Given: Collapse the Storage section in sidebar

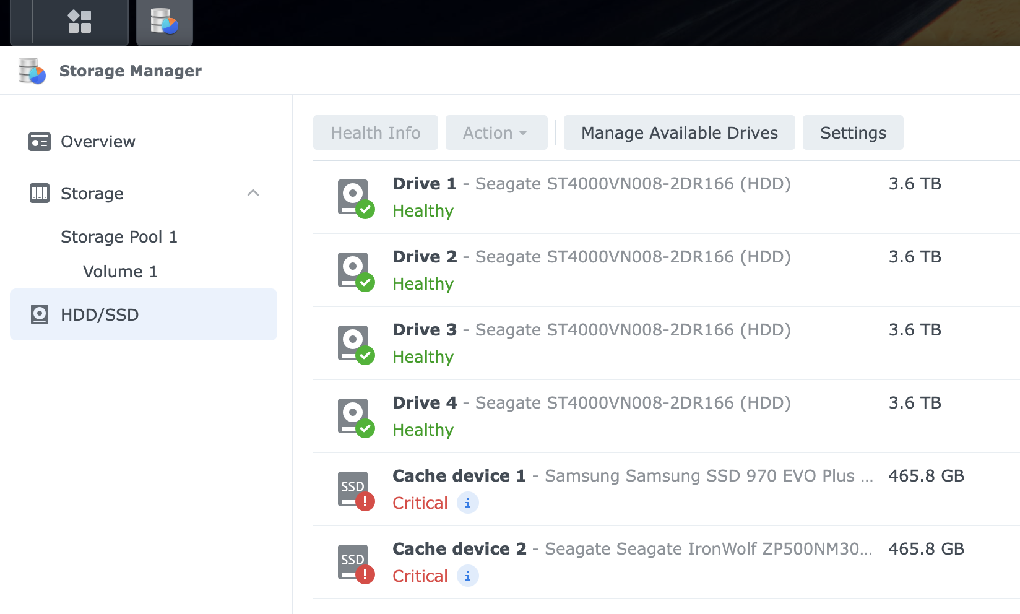Looking at the screenshot, I should point(253,193).
